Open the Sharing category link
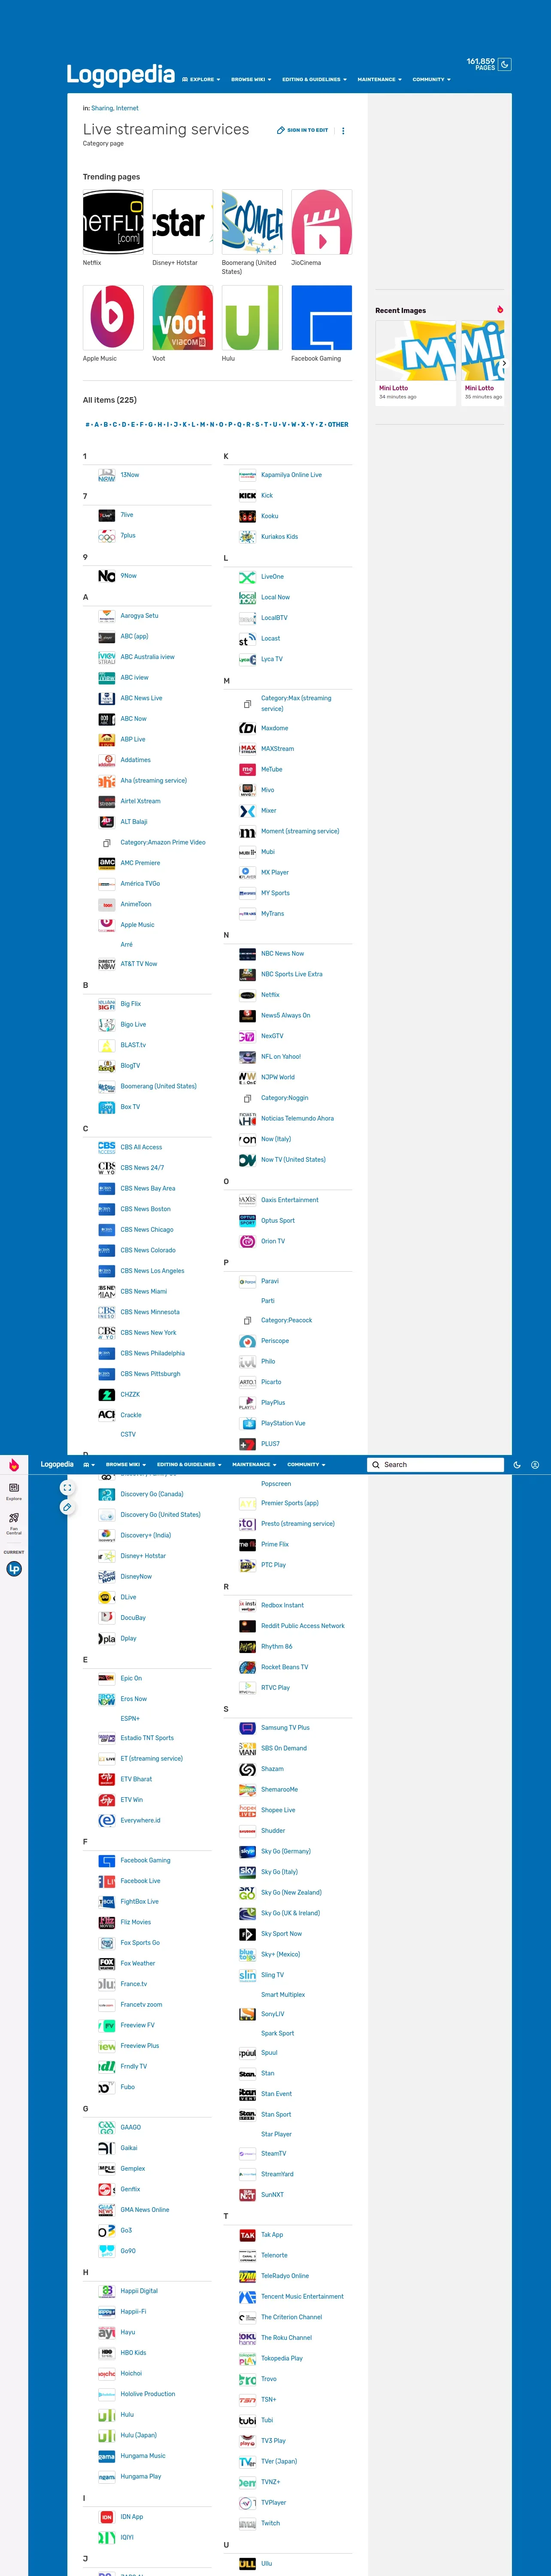This screenshot has width=551, height=2576. 102,108
